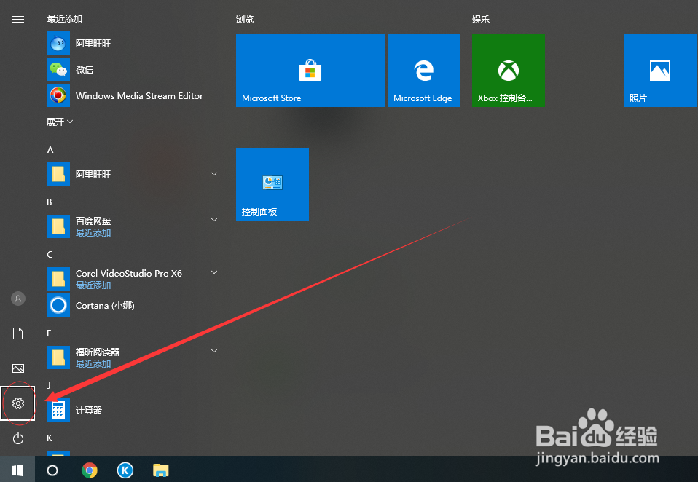Click the Cortana circle on taskbar
698x482 pixels.
click(52, 470)
